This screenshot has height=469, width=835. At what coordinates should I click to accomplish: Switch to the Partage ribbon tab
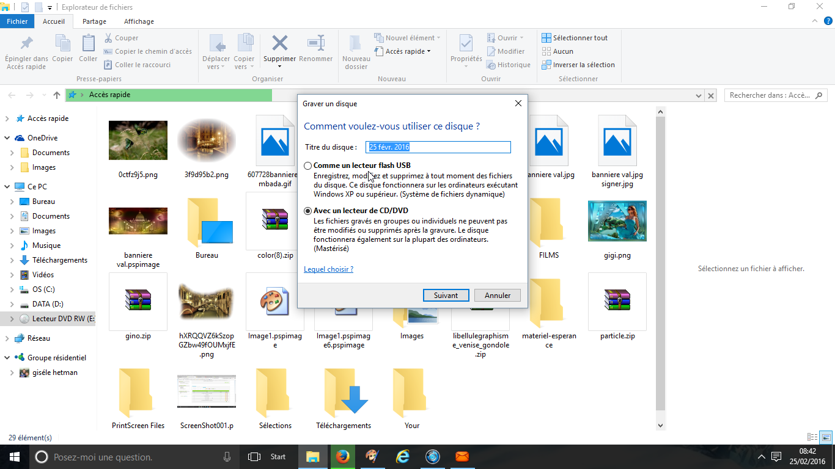pos(94,21)
